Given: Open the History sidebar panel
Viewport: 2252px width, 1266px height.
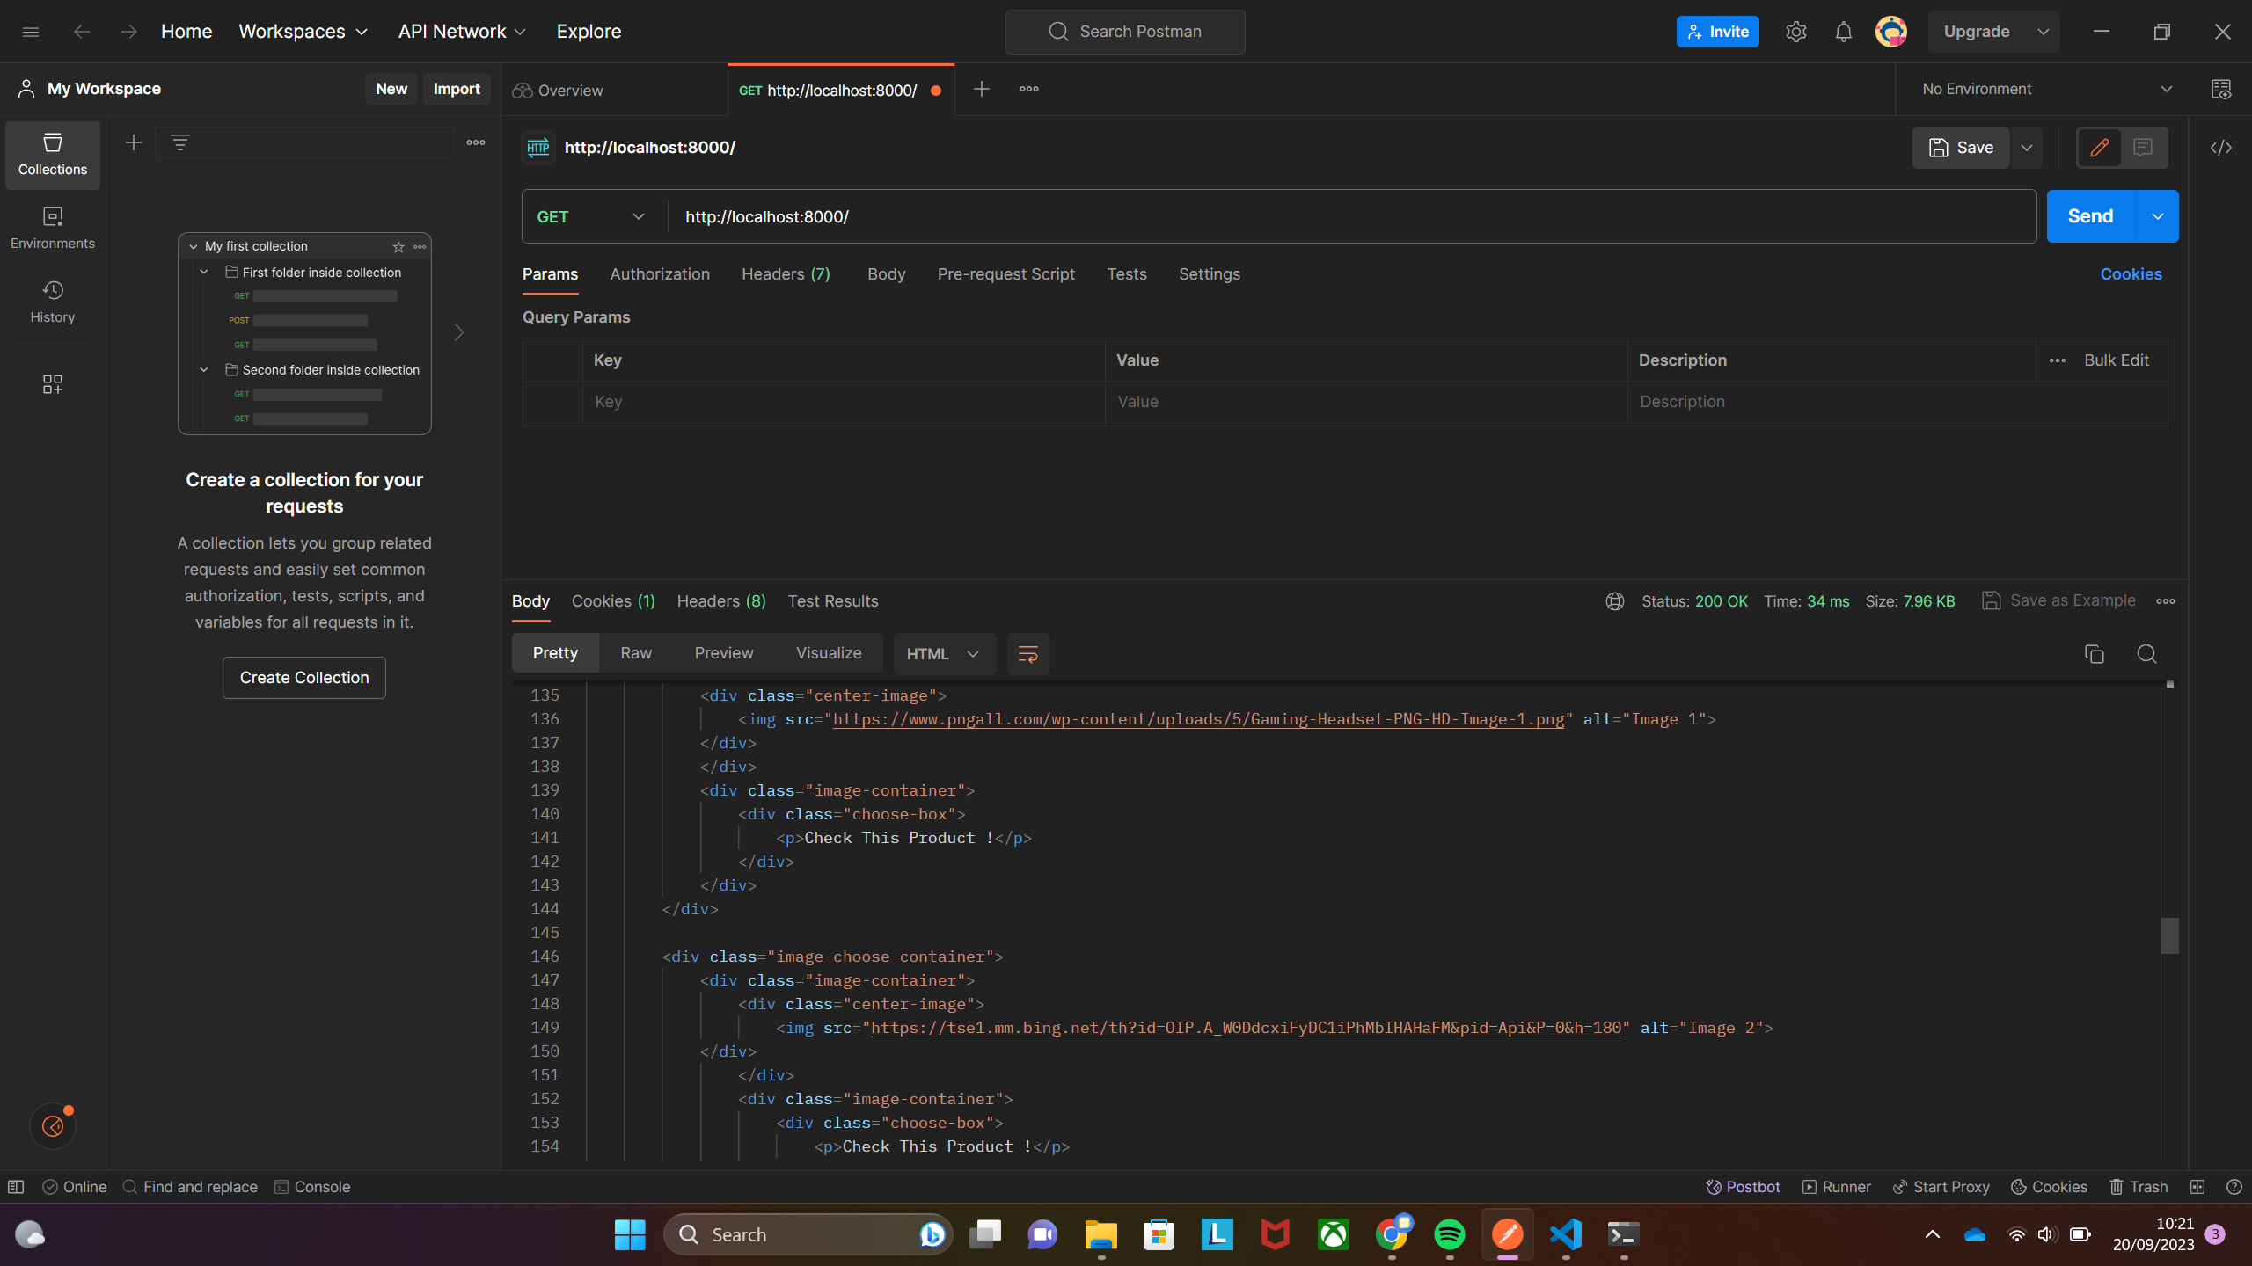Looking at the screenshot, I should (x=52, y=301).
